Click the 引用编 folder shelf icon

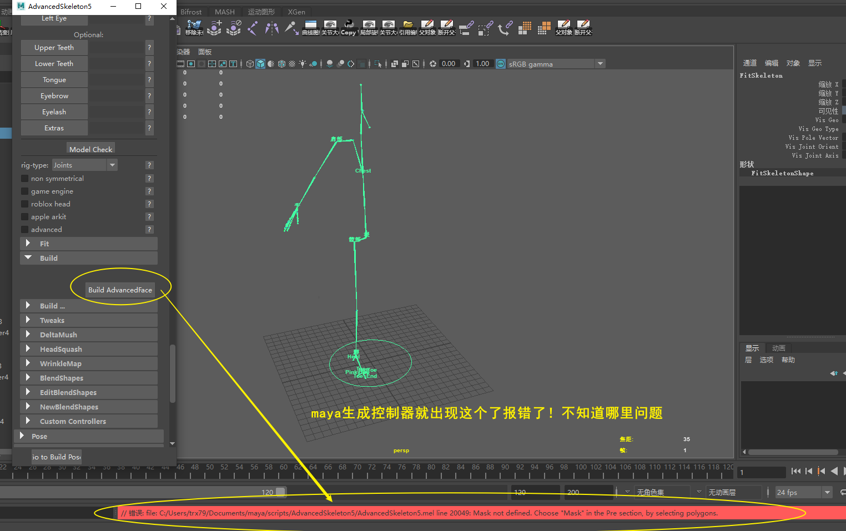407,27
